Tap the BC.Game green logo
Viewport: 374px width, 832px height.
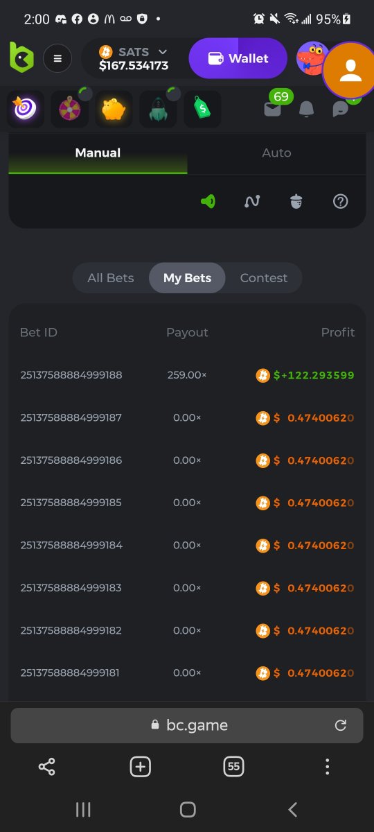click(21, 57)
